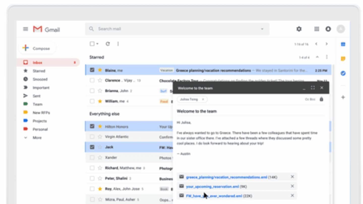Open the Team label
The image size is (363, 204).
point(37,104)
